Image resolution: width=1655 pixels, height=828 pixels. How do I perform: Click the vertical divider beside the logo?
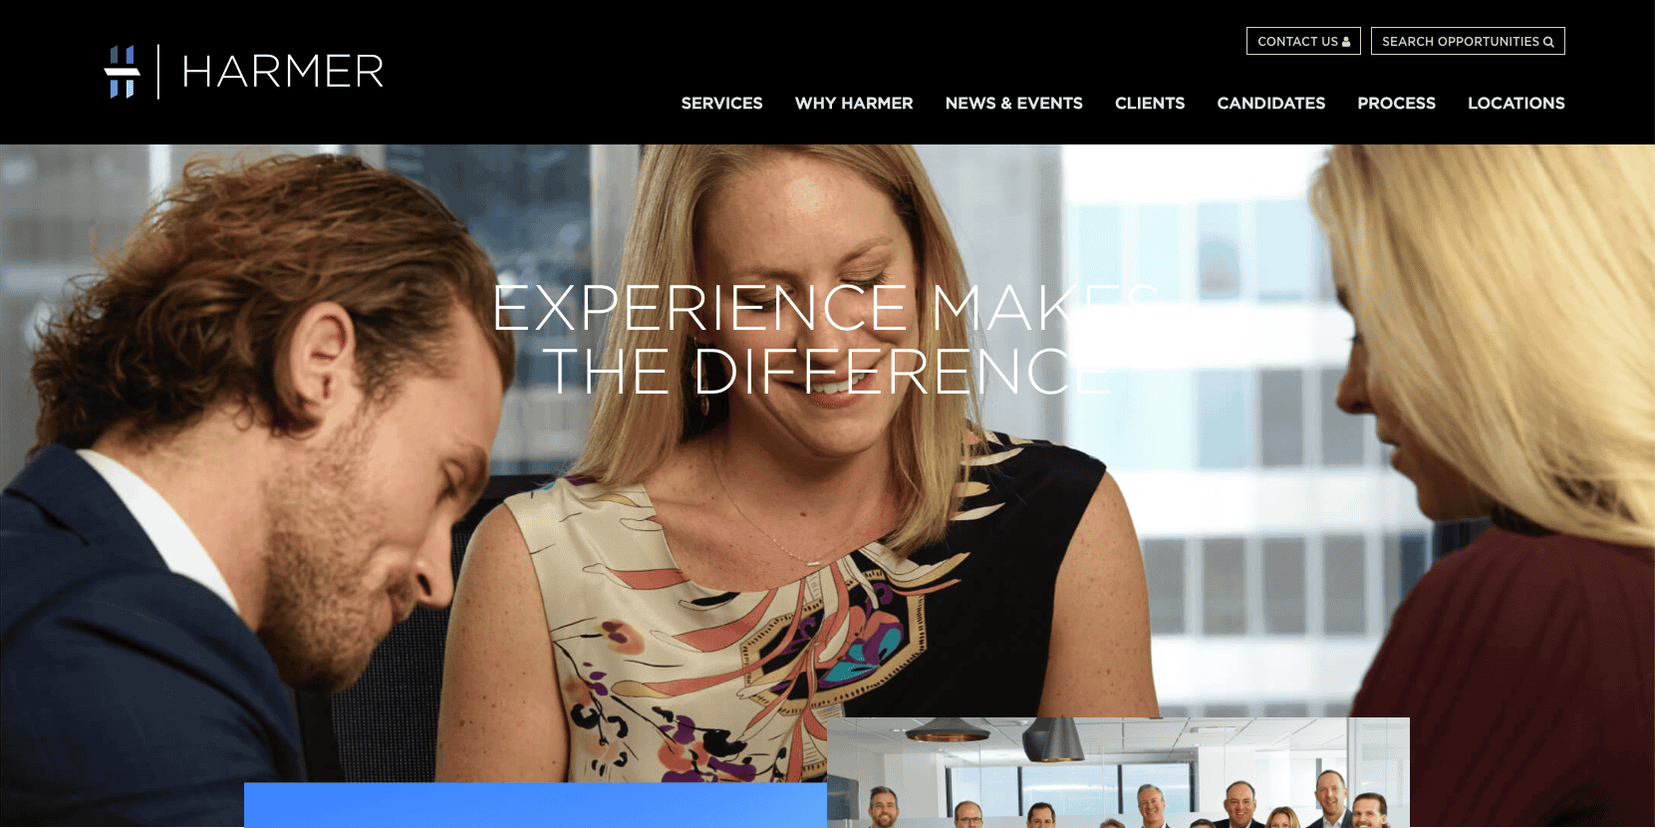tap(158, 72)
